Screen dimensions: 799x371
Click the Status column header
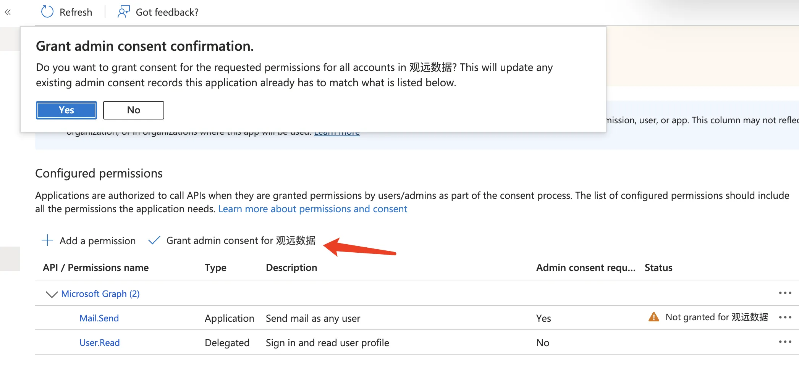tap(658, 267)
